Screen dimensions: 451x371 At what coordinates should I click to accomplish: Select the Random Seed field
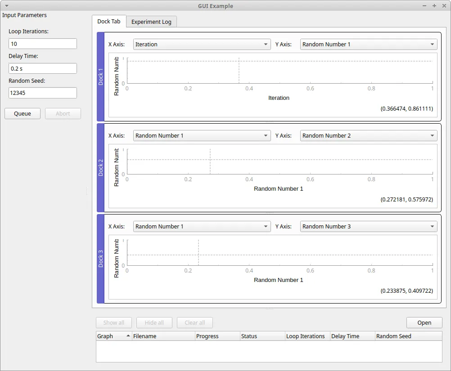point(42,93)
